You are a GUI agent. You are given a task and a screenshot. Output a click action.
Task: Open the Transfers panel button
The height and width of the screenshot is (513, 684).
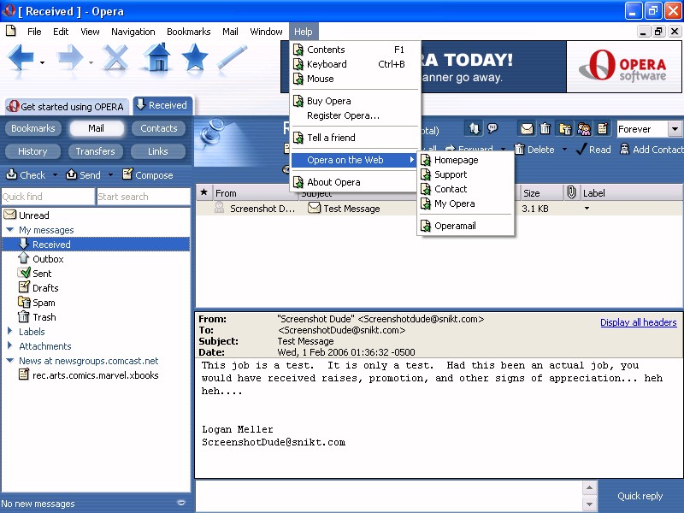coord(95,151)
